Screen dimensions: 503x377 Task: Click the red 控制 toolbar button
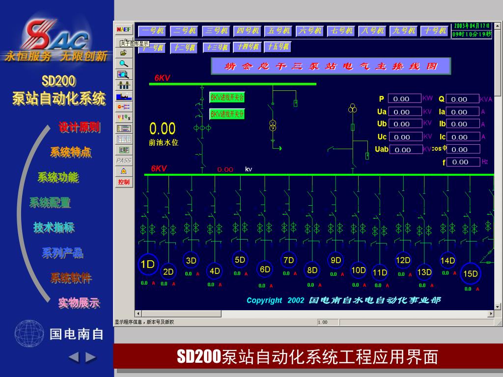(x=124, y=182)
